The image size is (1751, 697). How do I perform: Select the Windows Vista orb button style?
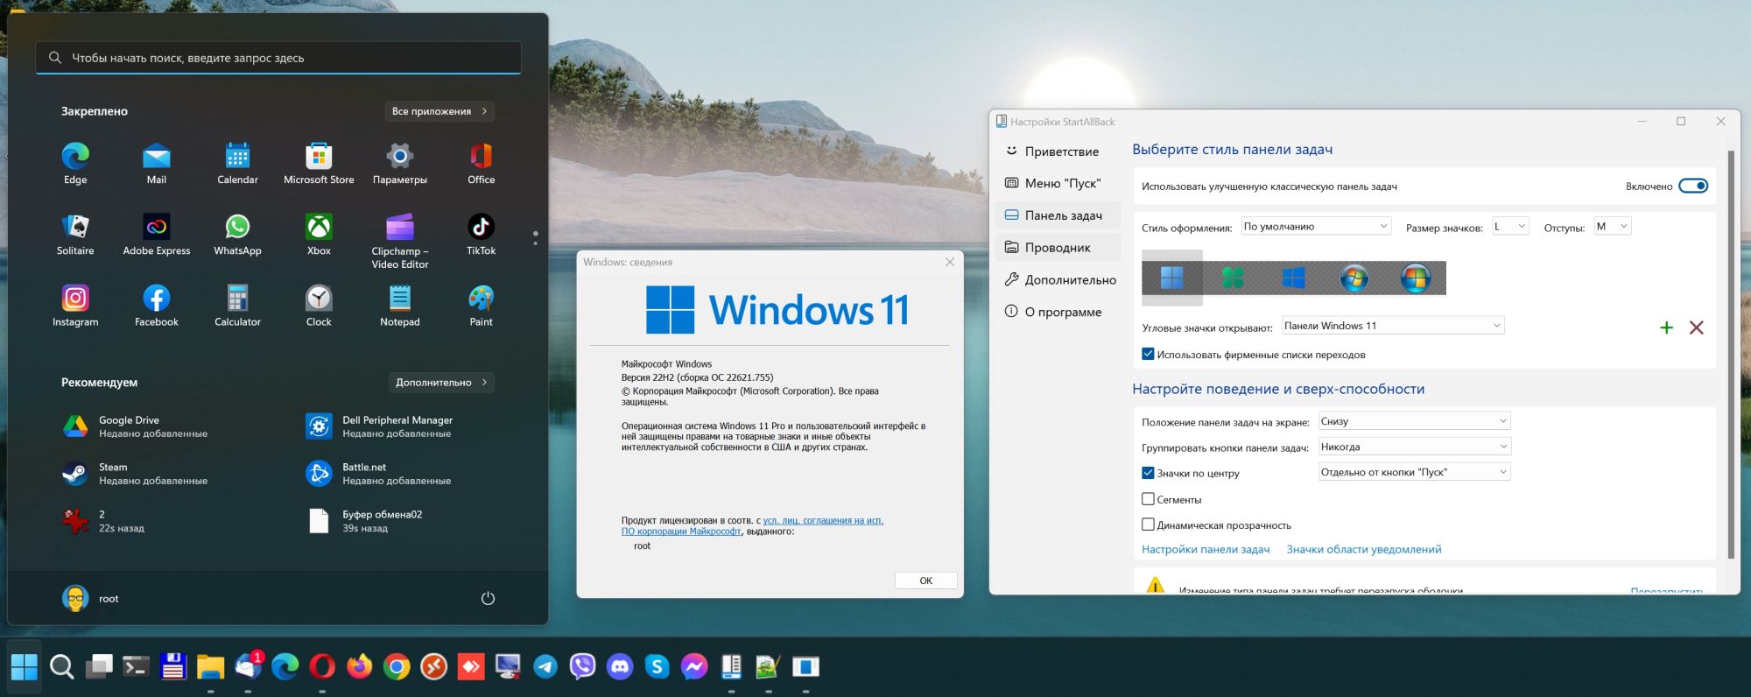[x=1415, y=278]
